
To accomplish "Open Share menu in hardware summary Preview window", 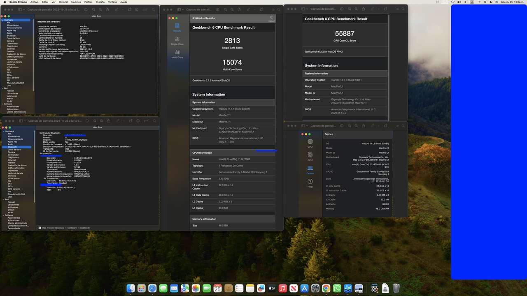I will click(107, 9).
